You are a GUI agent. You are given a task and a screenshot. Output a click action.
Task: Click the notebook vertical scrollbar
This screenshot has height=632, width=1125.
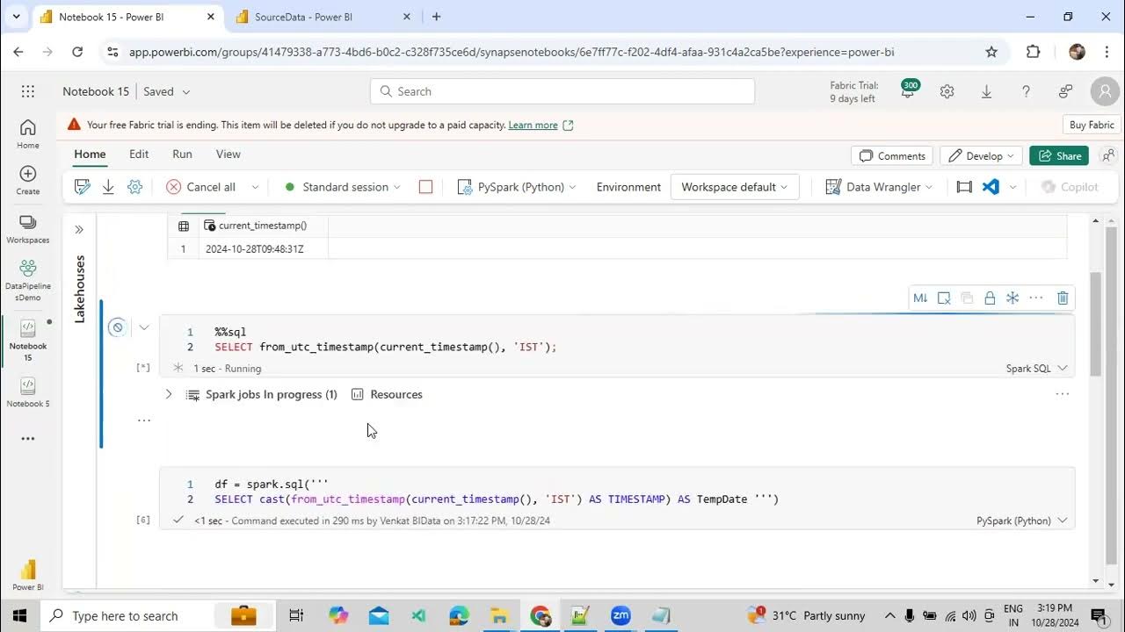(1096, 325)
